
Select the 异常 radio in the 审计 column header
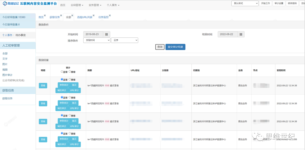(70, 72)
